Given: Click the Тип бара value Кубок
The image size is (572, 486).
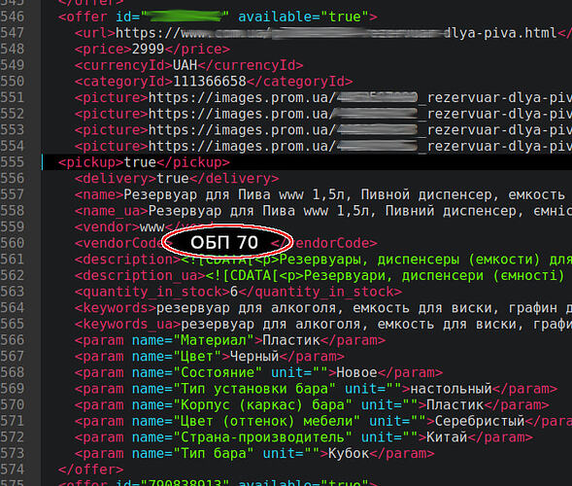Looking at the screenshot, I should point(349,454).
